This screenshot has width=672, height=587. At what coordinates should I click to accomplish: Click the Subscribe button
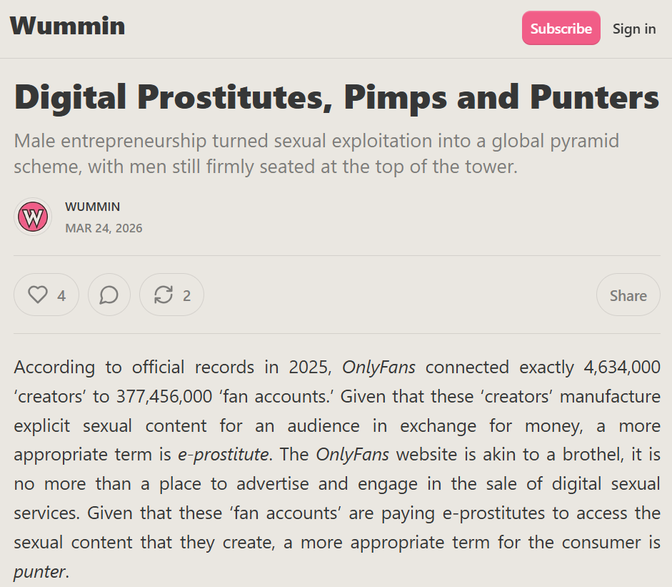click(561, 29)
